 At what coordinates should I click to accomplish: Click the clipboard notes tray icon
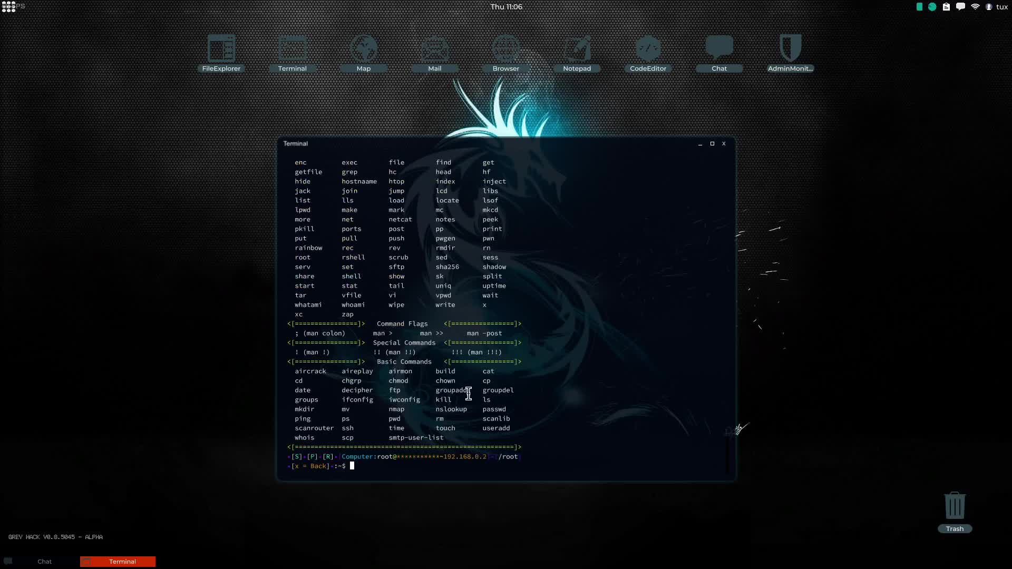[x=946, y=7]
